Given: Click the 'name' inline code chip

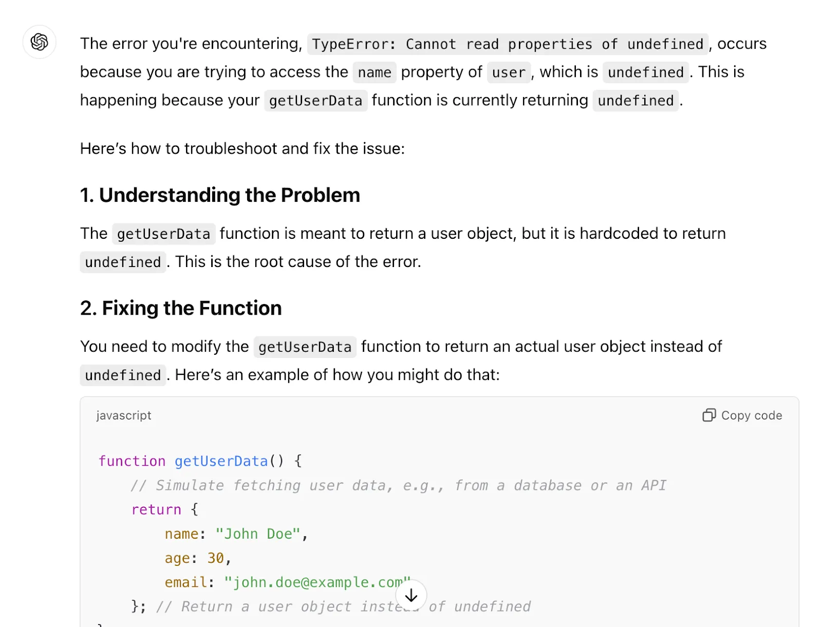Looking at the screenshot, I should coord(375,72).
